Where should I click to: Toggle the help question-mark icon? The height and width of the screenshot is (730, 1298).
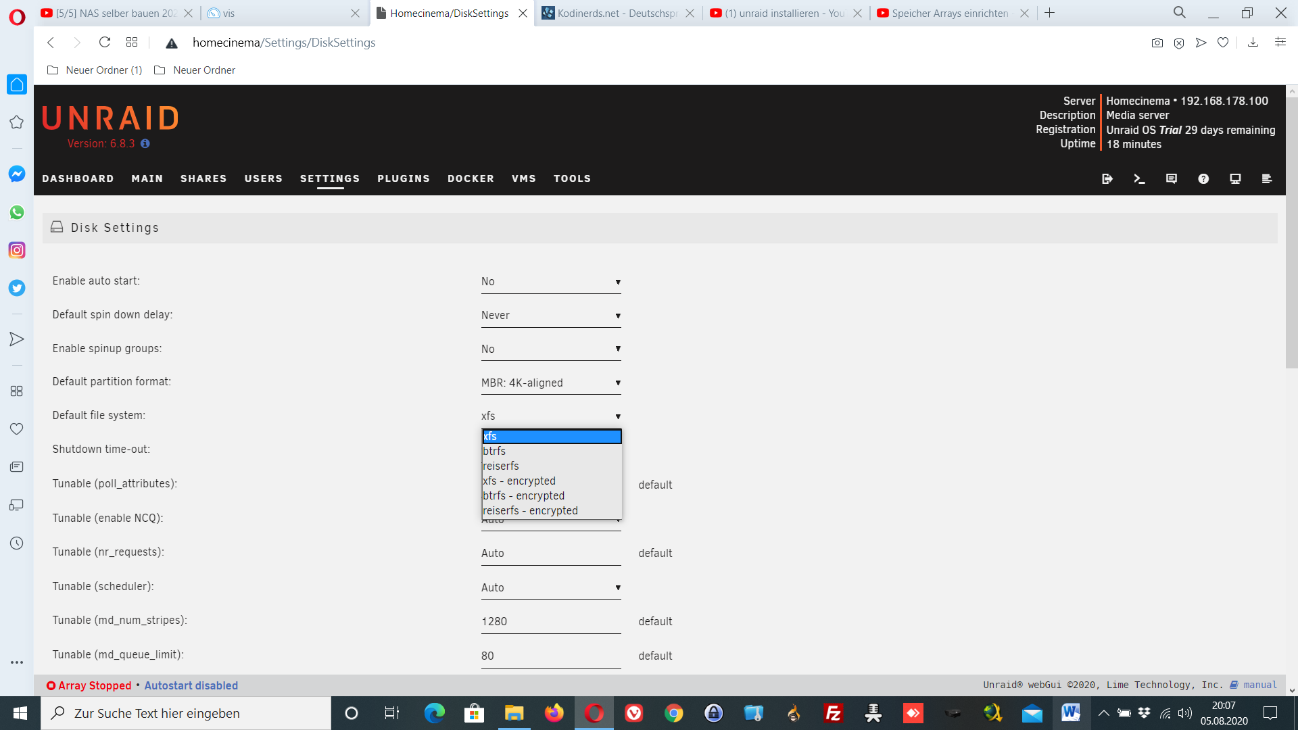tap(1203, 179)
